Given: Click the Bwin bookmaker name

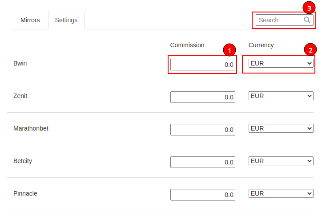Looking at the screenshot, I should [x=20, y=63].
